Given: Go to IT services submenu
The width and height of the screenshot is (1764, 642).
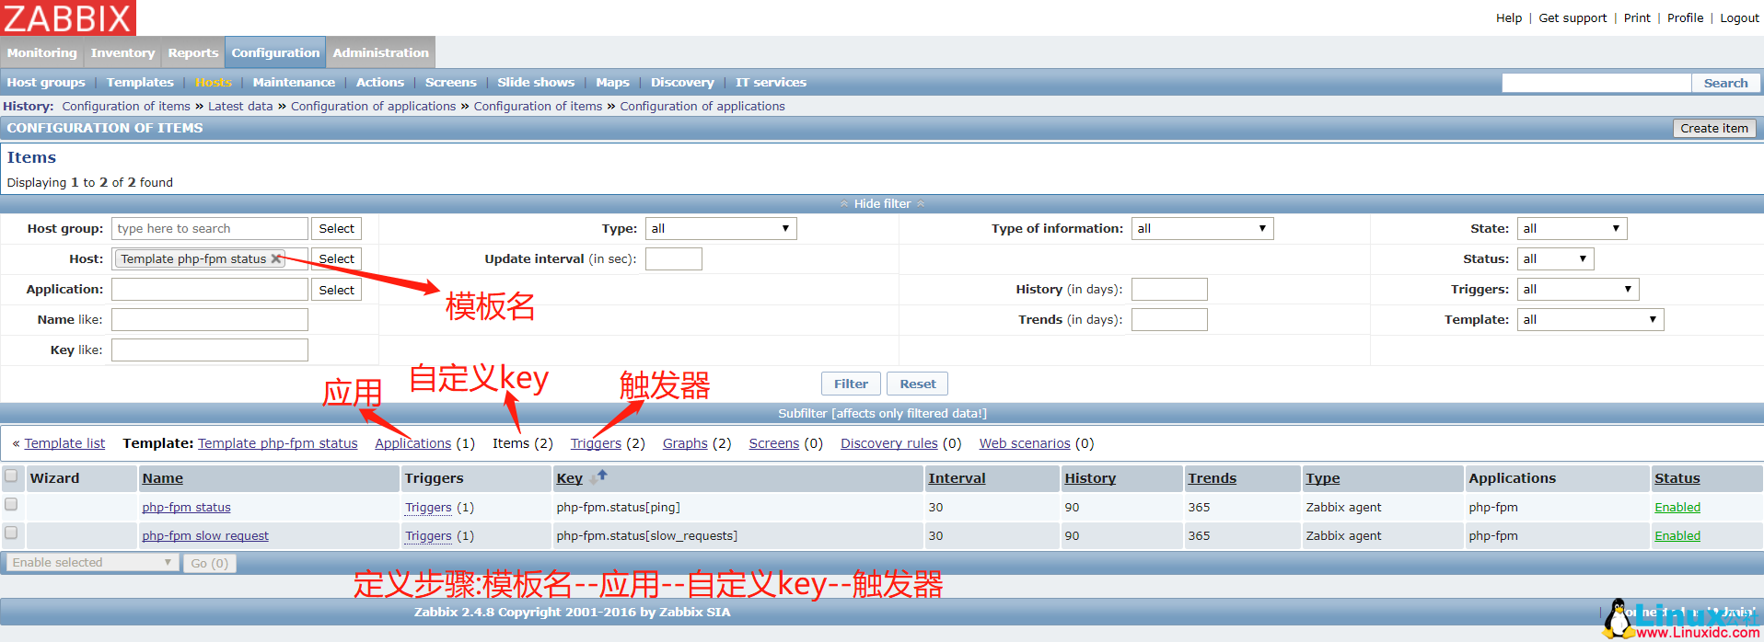Looking at the screenshot, I should (771, 82).
